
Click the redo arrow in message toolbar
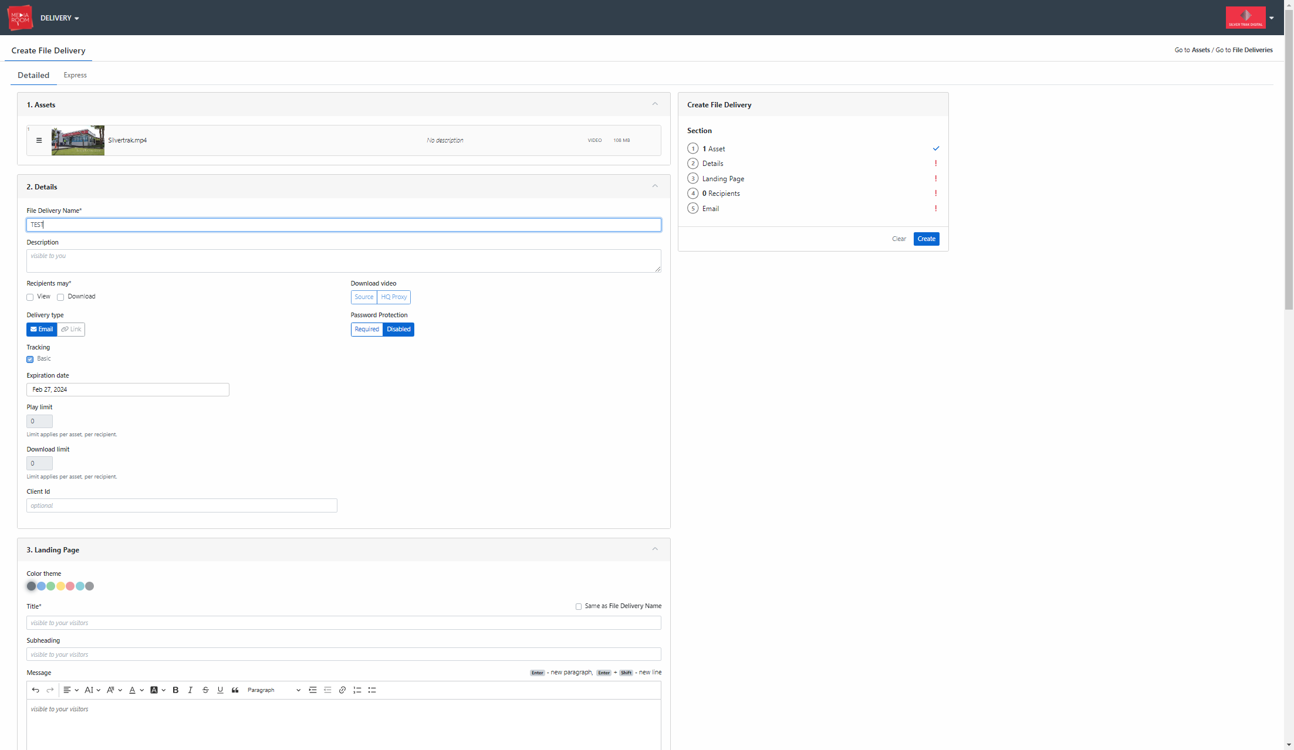point(50,690)
